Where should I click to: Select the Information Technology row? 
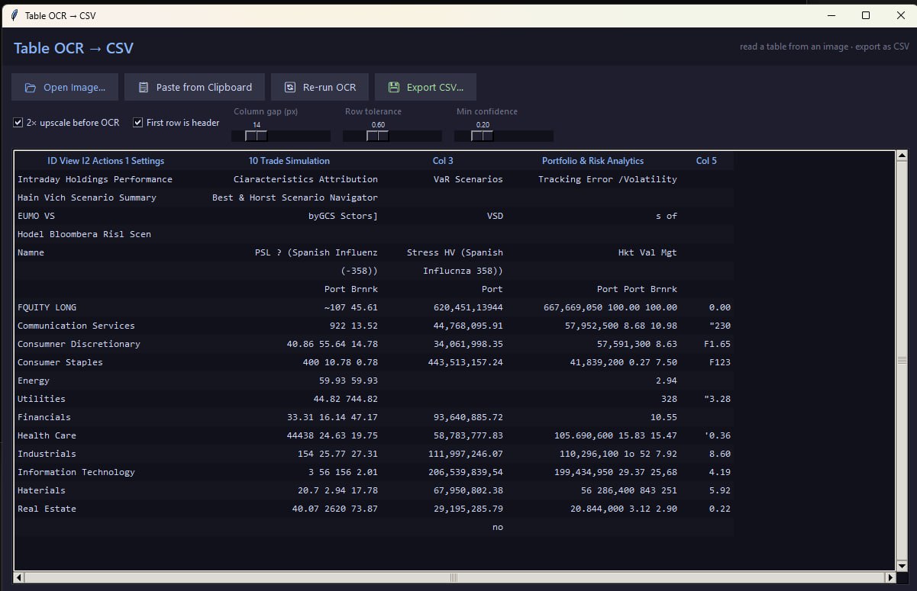click(374, 472)
